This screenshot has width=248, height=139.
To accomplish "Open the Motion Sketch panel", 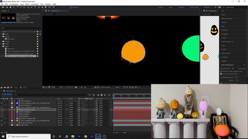I will click(226, 53).
